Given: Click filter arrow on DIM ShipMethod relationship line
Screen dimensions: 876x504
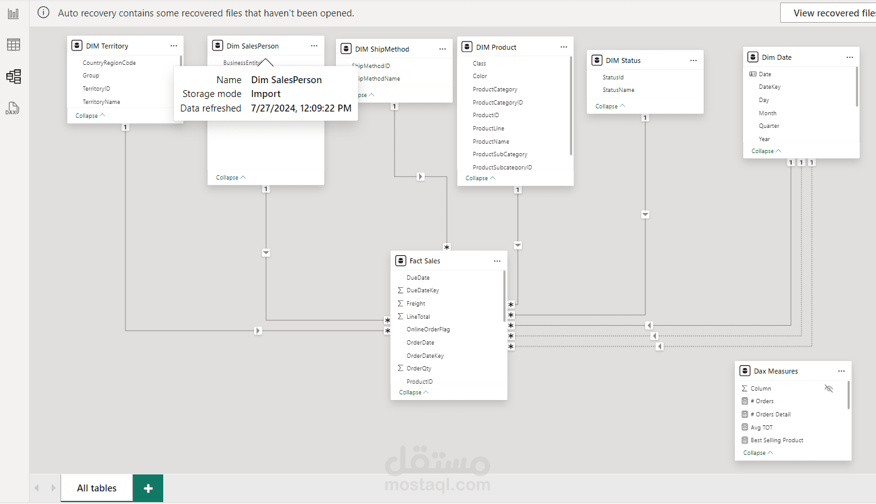Looking at the screenshot, I should (x=421, y=176).
